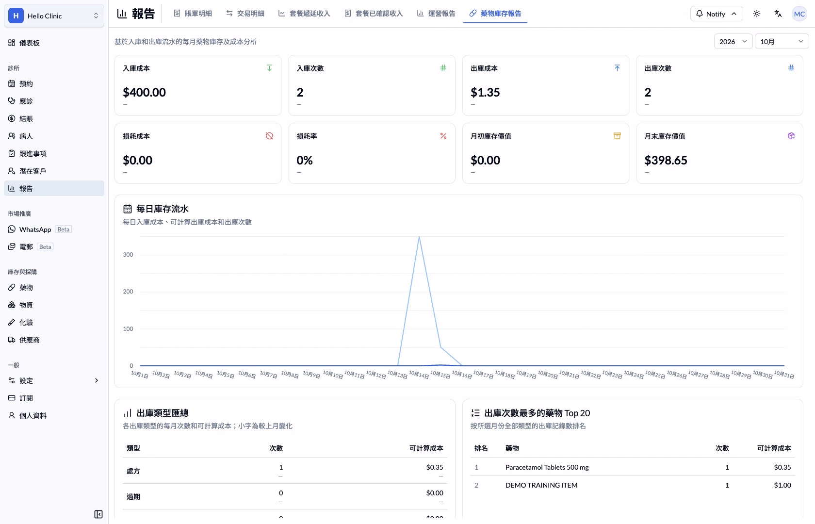Click the 損耗成本 card icon
The width and height of the screenshot is (815, 524).
click(269, 136)
